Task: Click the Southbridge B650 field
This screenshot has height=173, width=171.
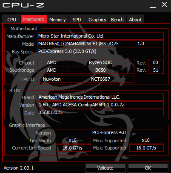Action: [x=101, y=70]
